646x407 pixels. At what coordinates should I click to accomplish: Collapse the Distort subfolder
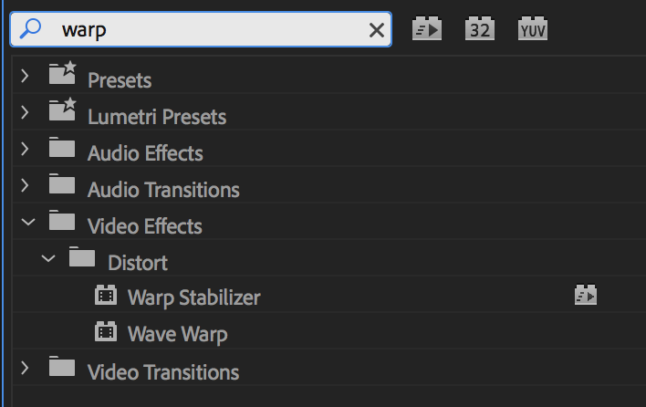(48, 260)
